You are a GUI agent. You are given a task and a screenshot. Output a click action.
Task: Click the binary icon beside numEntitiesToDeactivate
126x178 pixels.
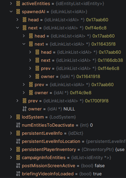(18, 125)
